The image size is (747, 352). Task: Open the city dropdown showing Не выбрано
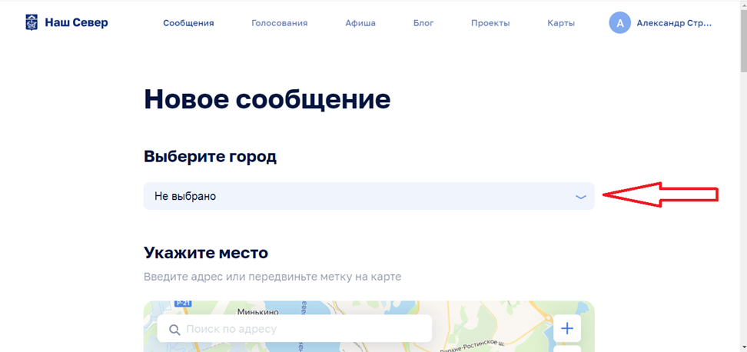pyautogui.click(x=368, y=196)
